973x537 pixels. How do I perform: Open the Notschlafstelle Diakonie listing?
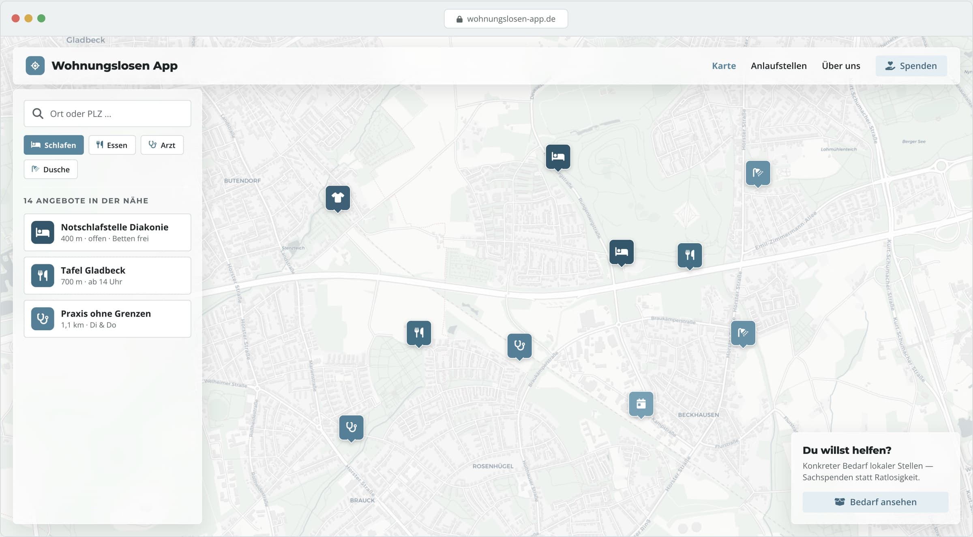[107, 232]
